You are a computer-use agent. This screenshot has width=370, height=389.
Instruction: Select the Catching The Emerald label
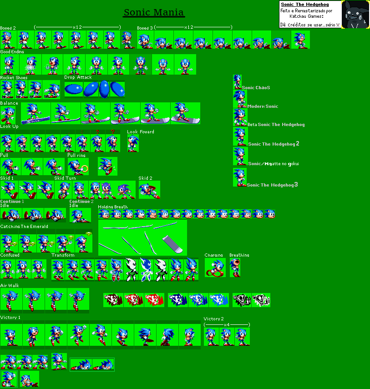(24, 227)
